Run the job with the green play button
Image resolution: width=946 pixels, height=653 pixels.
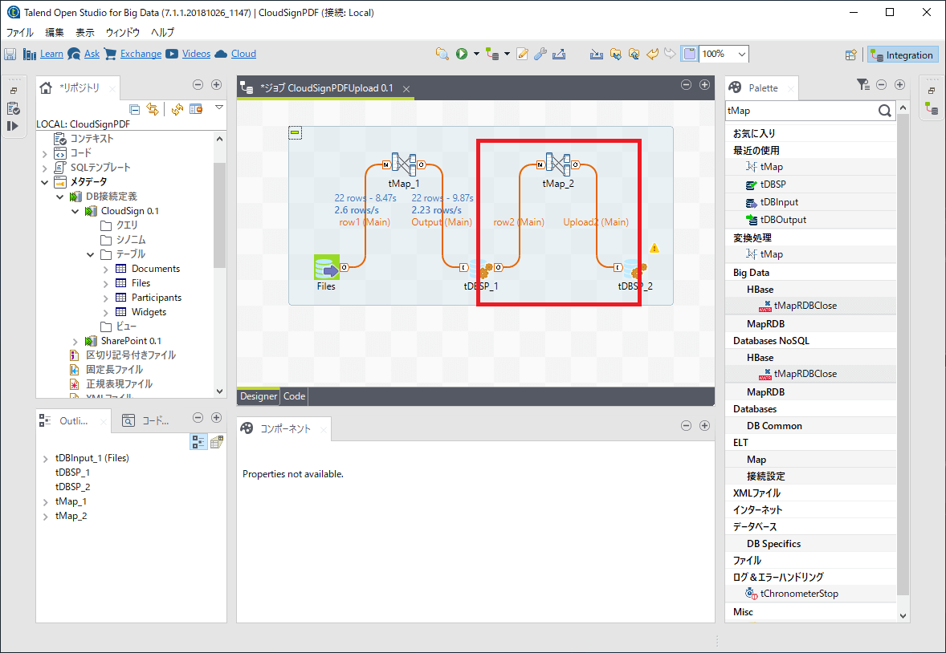pos(462,55)
